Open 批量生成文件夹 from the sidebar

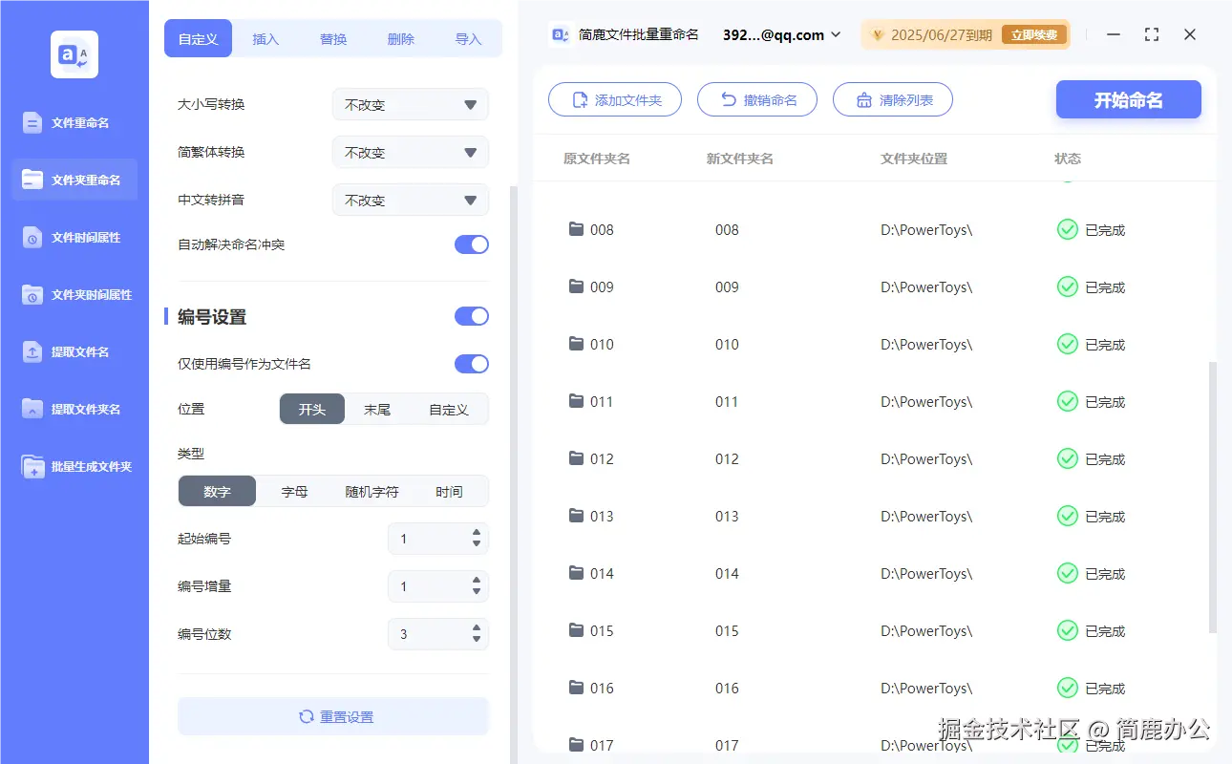(x=74, y=466)
